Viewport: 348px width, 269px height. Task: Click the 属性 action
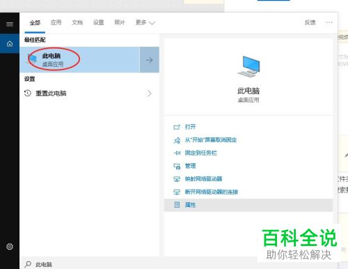pos(190,205)
